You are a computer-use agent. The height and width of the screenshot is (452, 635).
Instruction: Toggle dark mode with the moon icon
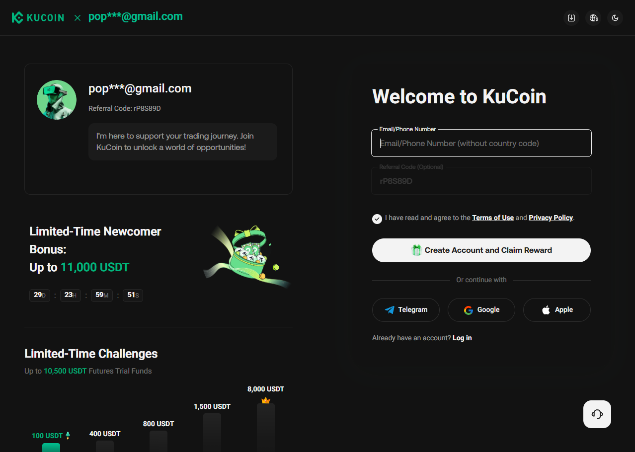click(x=615, y=17)
